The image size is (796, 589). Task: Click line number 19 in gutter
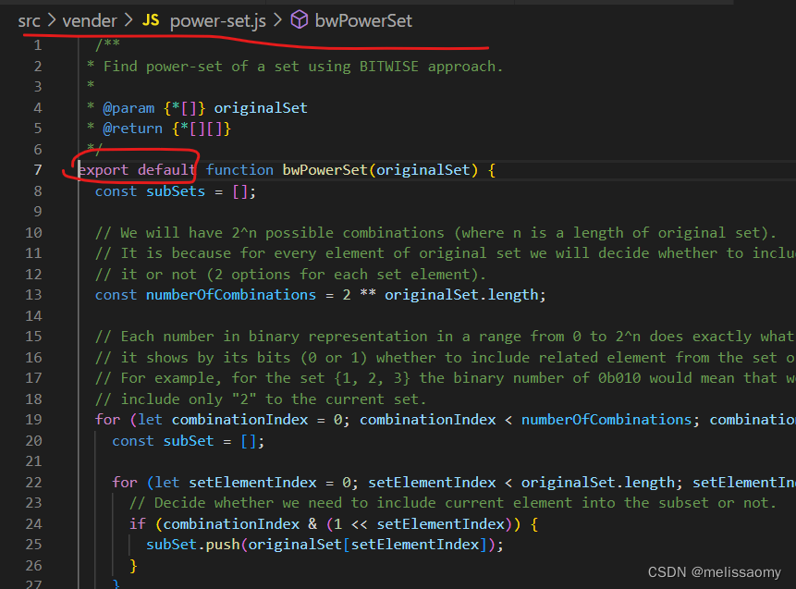(x=34, y=420)
